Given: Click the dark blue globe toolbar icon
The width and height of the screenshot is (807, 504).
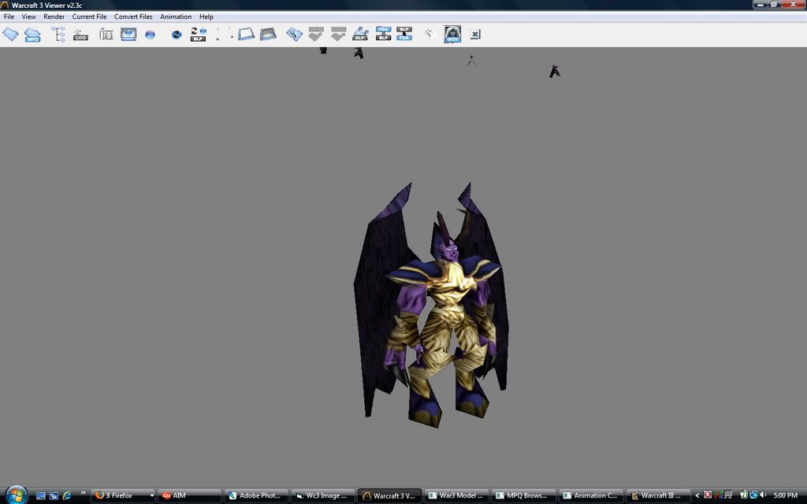Looking at the screenshot, I should [177, 35].
